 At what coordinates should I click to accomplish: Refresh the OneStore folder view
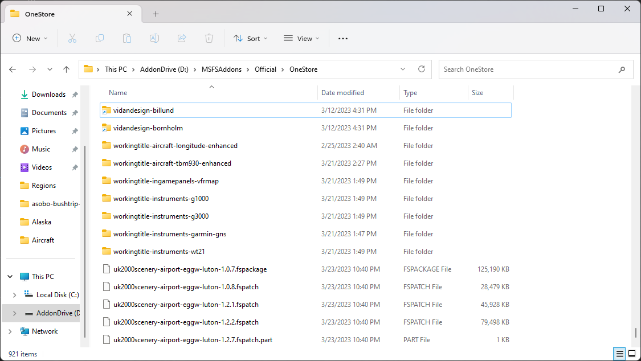point(422,69)
